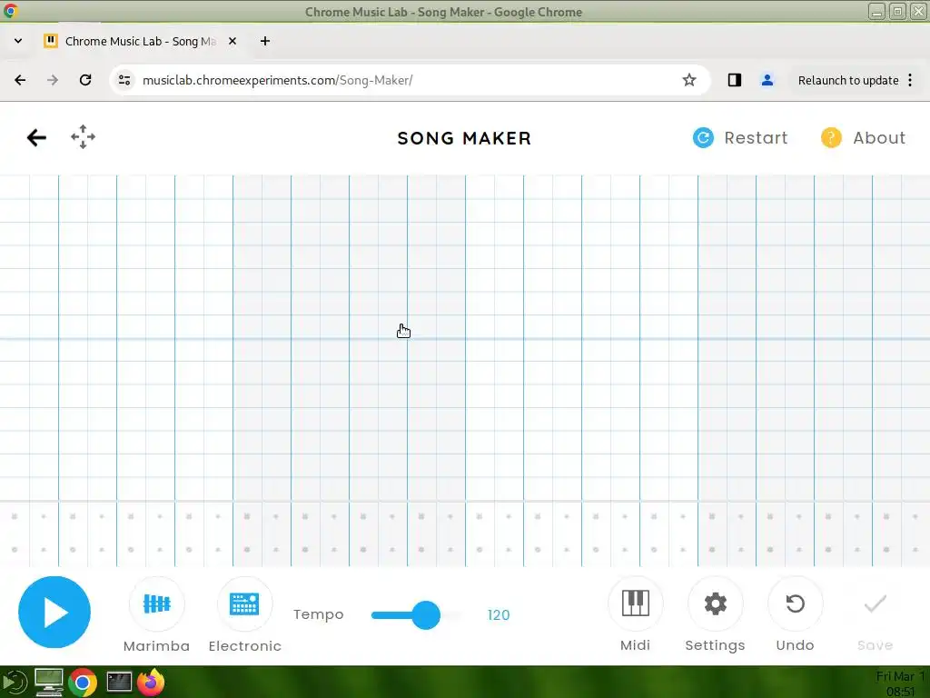Close the Chrome Music Lab tab
Image resolution: width=930 pixels, height=698 pixels.
pos(232,41)
